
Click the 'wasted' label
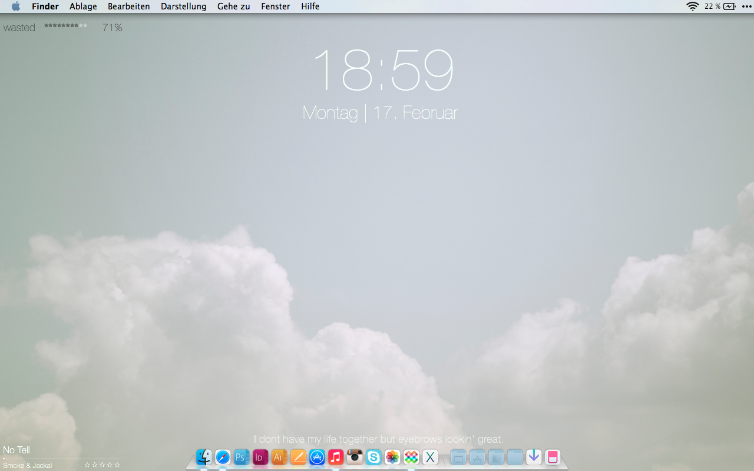[x=19, y=28]
